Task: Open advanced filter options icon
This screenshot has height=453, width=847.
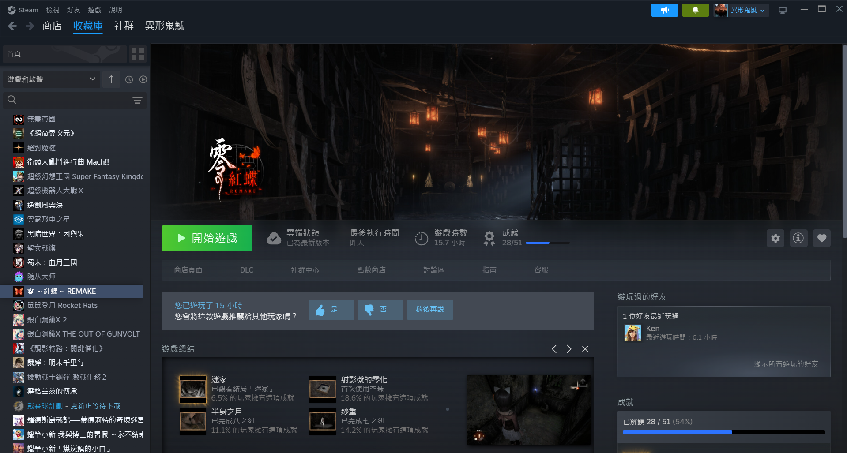Action: tap(137, 101)
